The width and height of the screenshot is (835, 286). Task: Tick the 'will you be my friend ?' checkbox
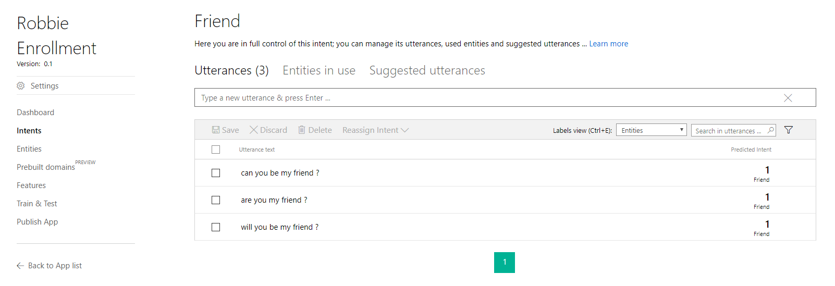[x=216, y=227]
